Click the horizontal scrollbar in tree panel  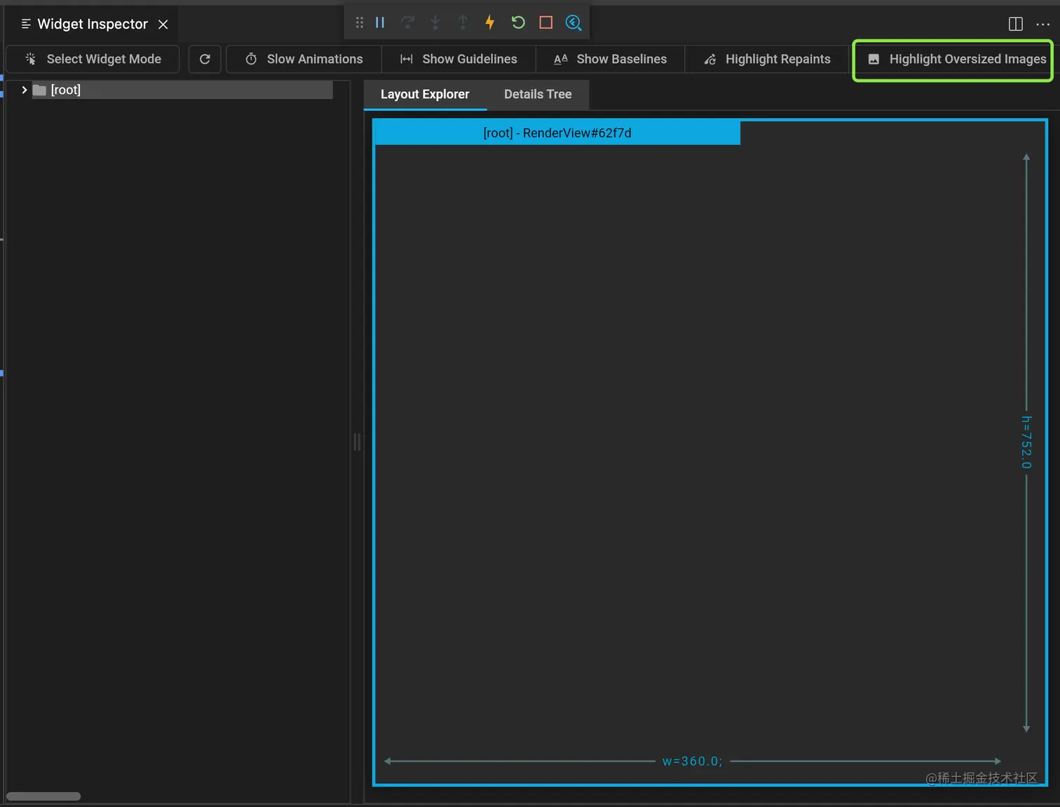(43, 796)
